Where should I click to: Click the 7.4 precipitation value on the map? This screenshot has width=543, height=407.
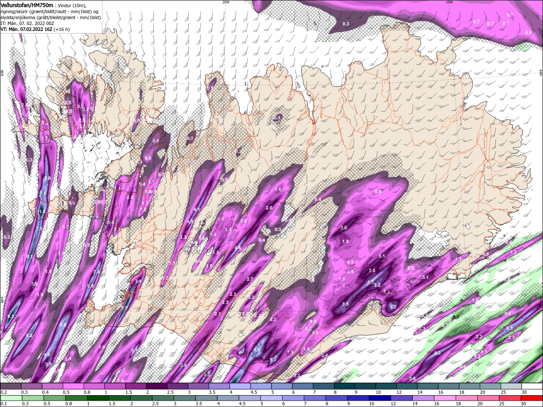tap(96, 272)
